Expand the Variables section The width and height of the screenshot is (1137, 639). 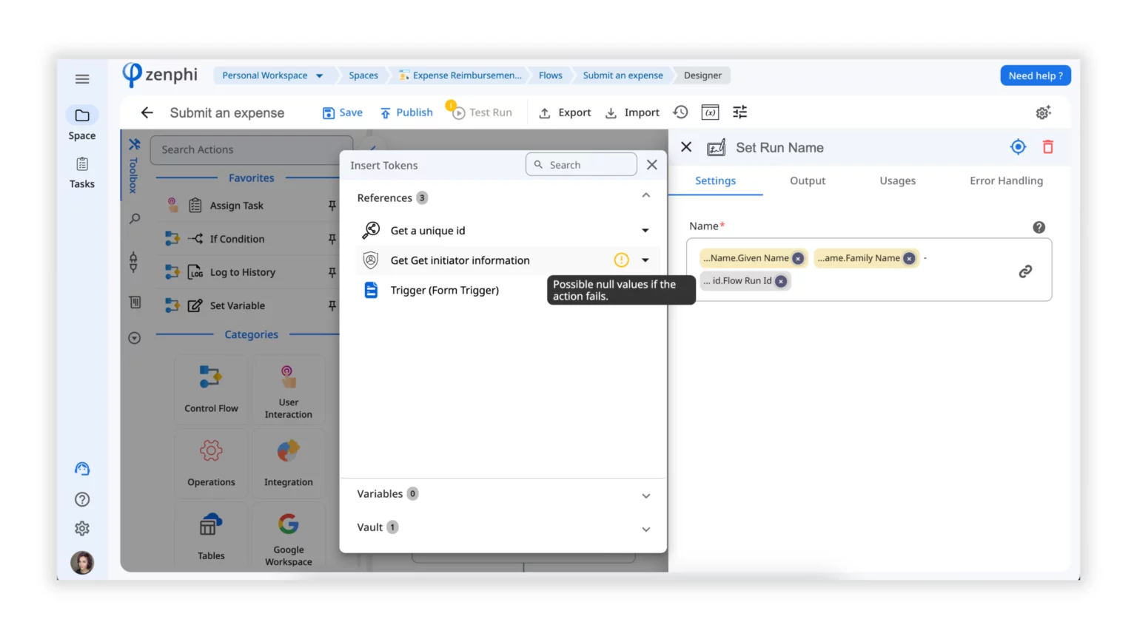646,496
